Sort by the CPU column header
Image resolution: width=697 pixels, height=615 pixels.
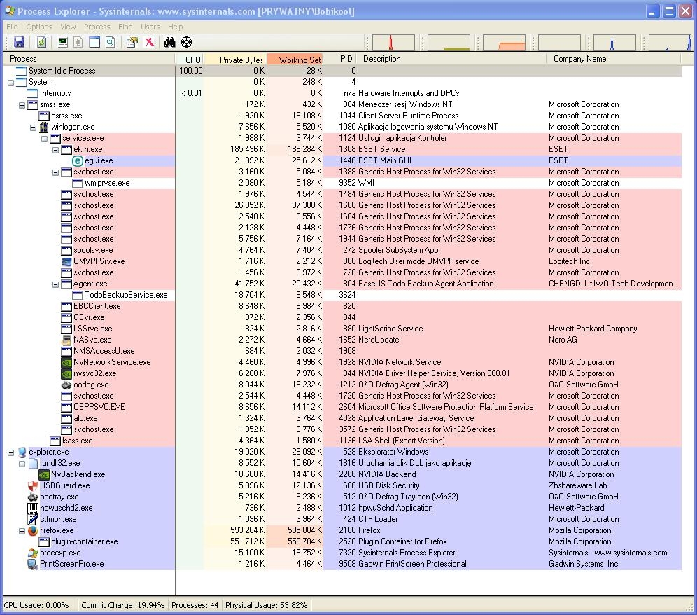click(190, 59)
